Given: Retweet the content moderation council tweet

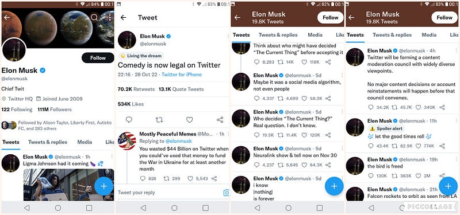Looking at the screenshot, I should 395,107.
